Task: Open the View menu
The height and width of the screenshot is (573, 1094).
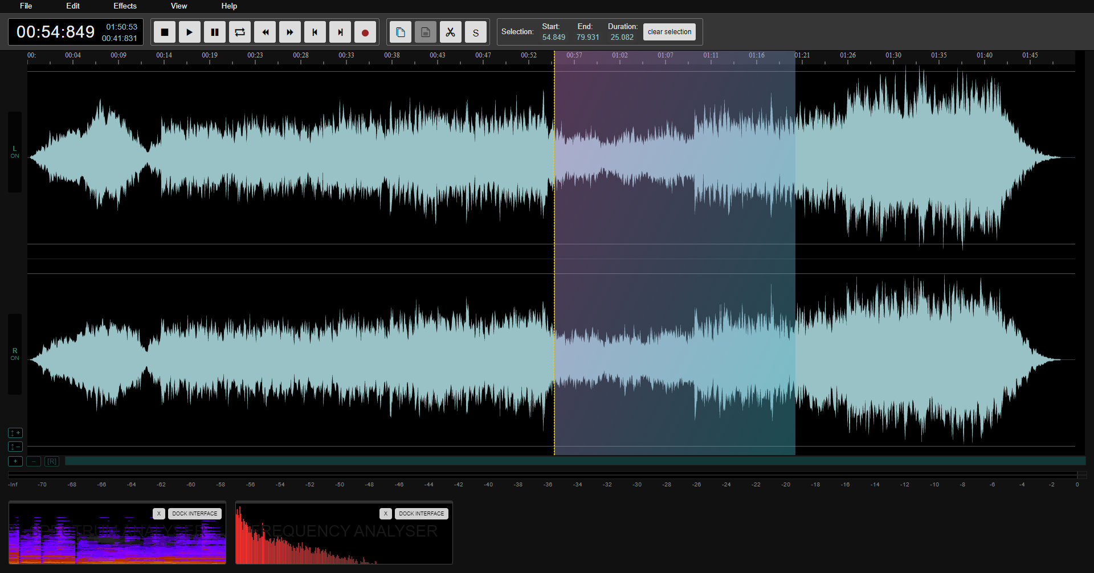Action: coord(179,6)
